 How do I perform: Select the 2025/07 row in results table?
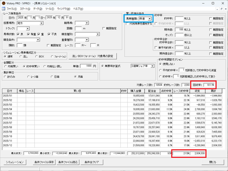tap(112, 123)
